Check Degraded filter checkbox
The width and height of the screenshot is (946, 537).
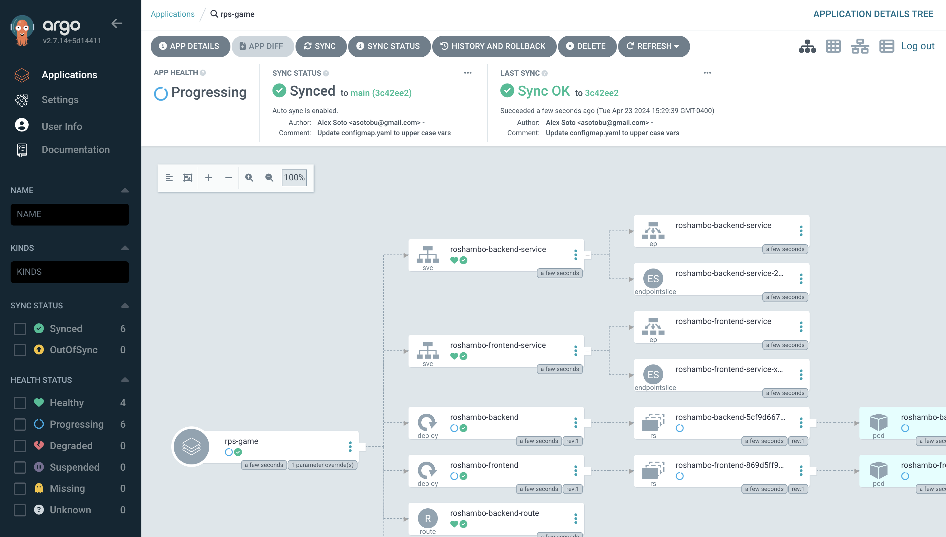(20, 445)
